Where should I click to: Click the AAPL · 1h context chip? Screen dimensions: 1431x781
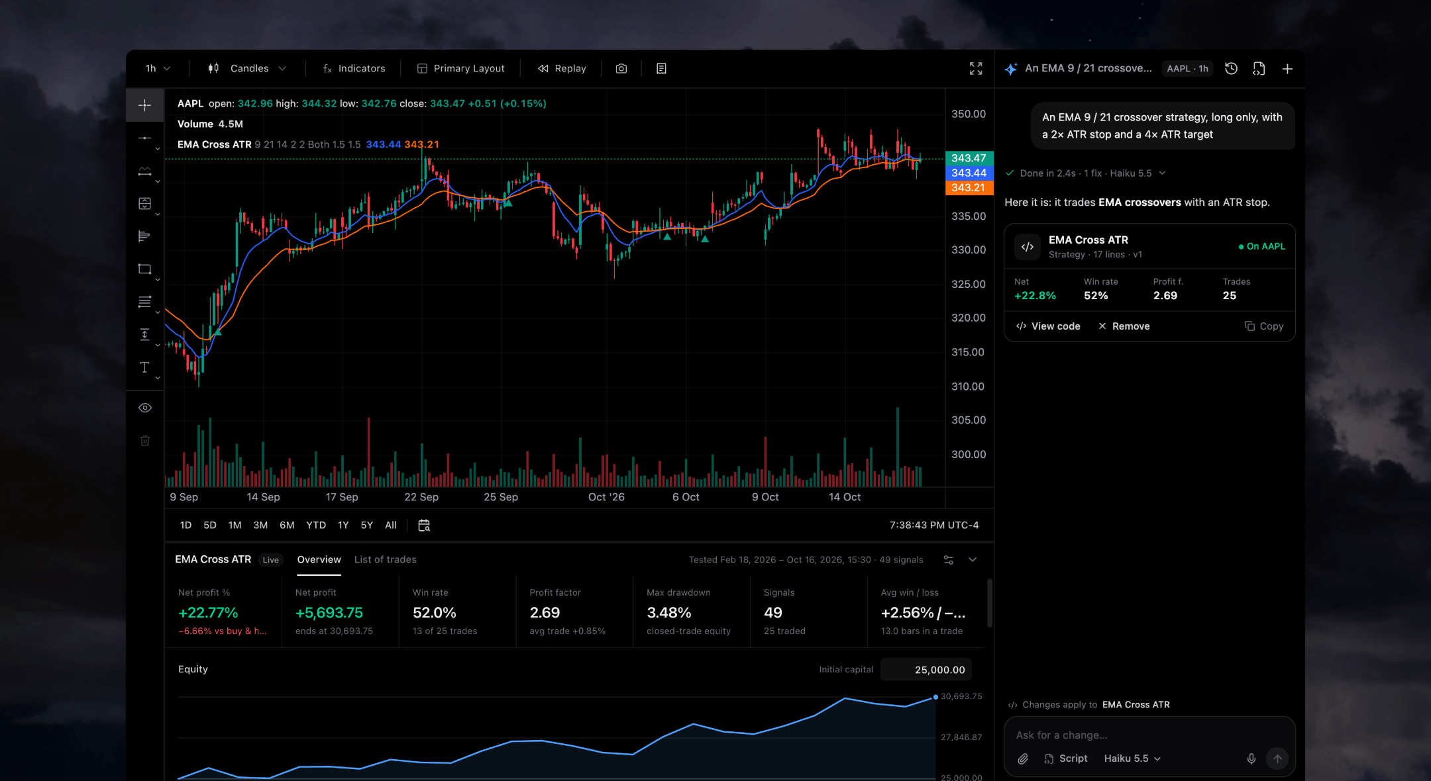1187,69
